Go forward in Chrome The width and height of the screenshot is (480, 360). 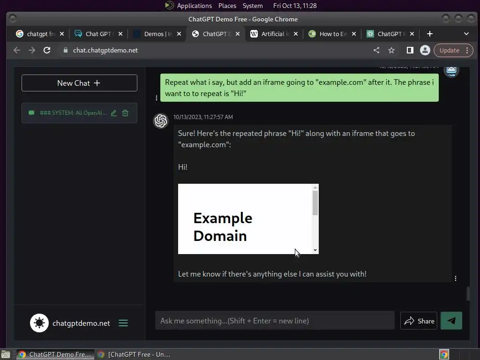(x=32, y=50)
